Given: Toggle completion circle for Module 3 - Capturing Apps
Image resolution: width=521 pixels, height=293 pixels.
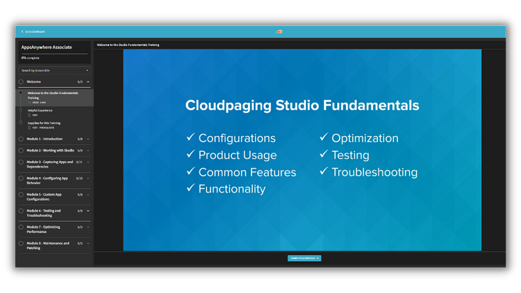Looking at the screenshot, I should click(x=21, y=162).
